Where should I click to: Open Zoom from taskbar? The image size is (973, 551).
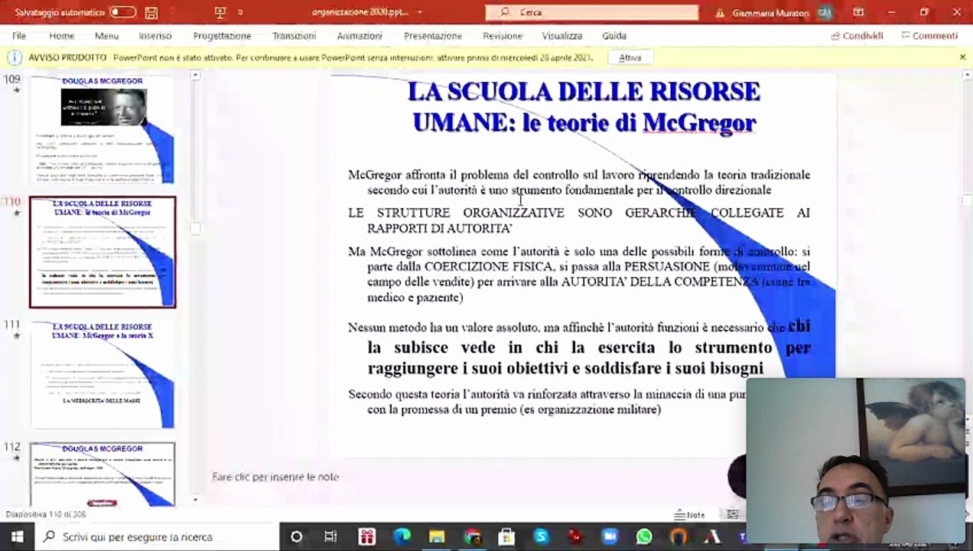(x=610, y=536)
